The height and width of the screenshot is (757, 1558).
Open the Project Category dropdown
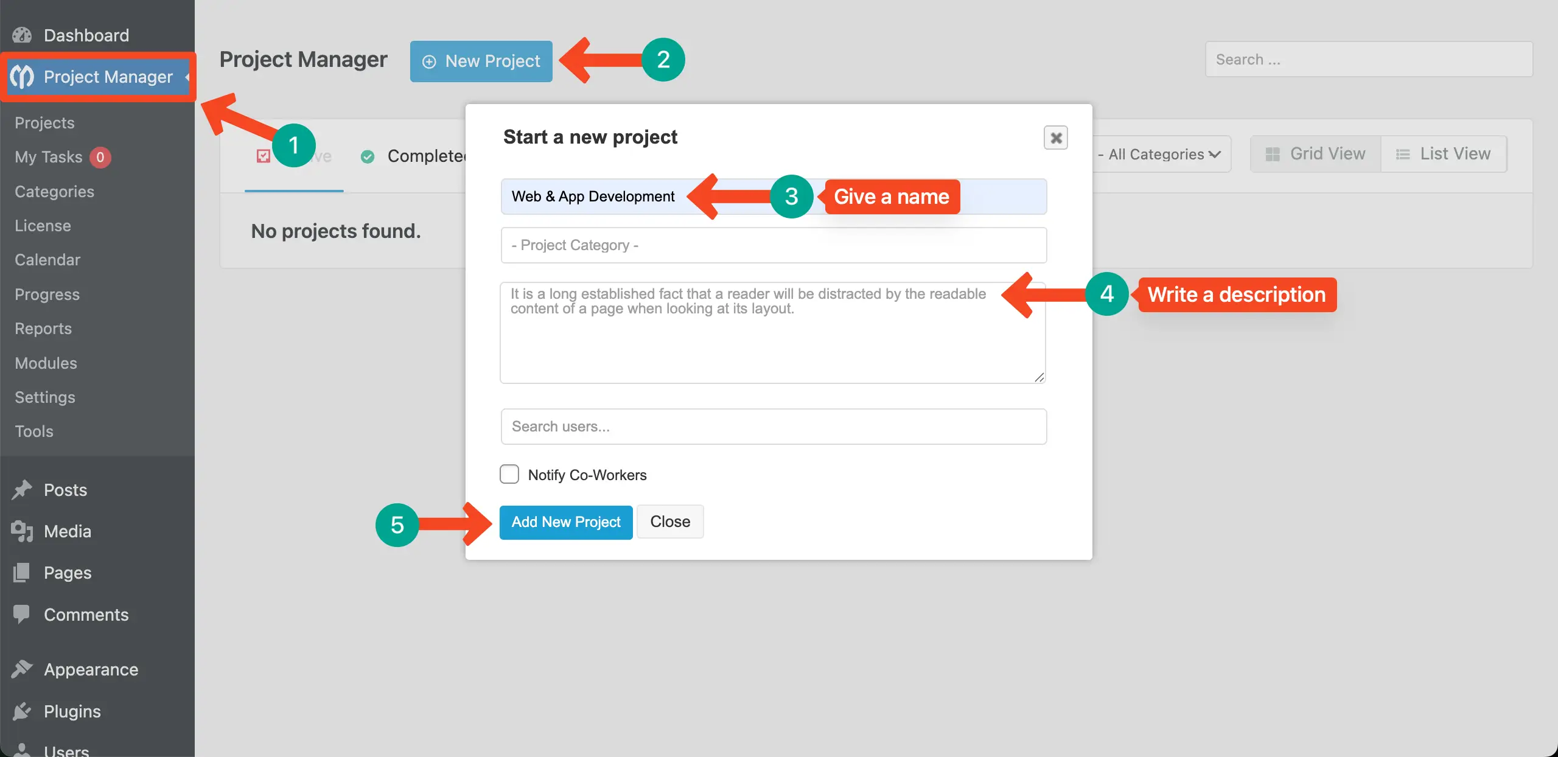pyautogui.click(x=774, y=245)
